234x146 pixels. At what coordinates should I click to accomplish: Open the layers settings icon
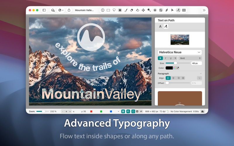click(x=53, y=10)
